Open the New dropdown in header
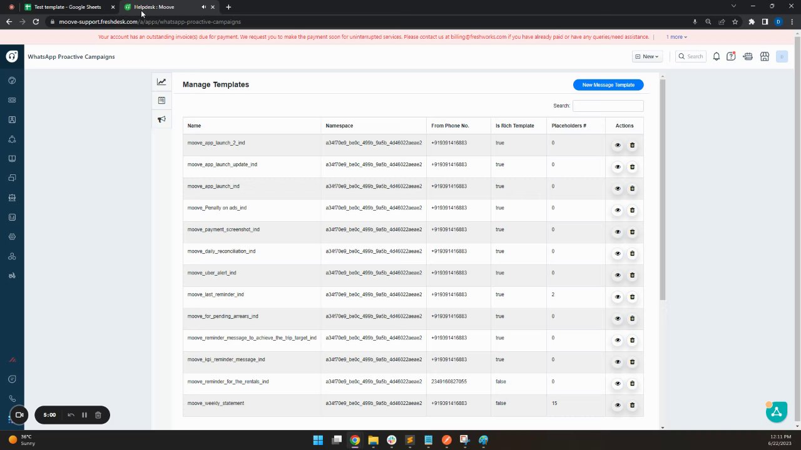This screenshot has width=801, height=450. coord(647,56)
